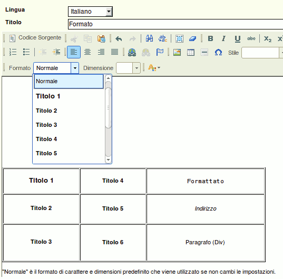Open the text color picker

tap(154, 68)
